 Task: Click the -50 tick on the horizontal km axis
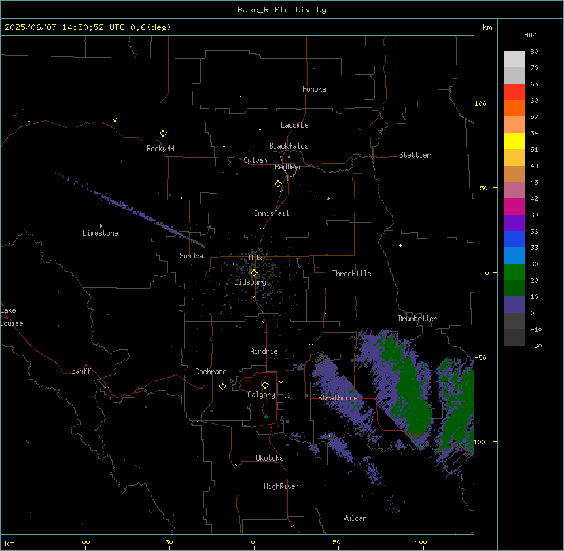point(167,542)
